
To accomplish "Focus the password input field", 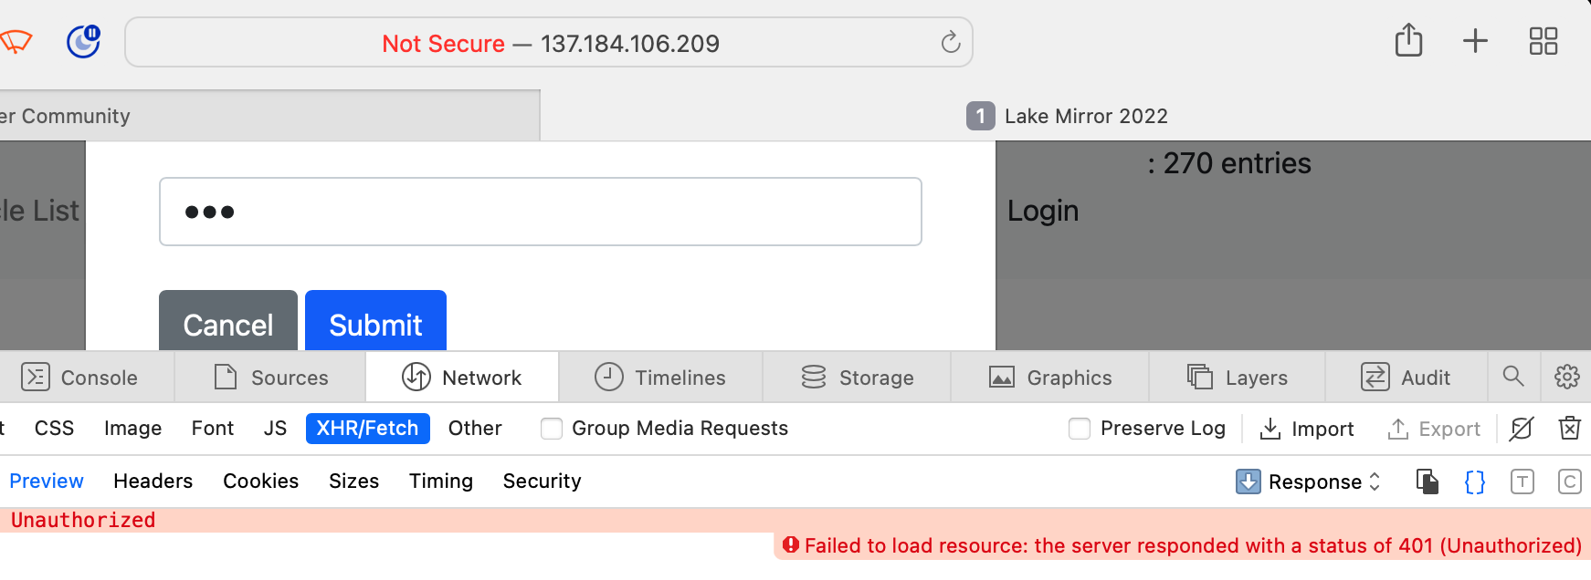I will point(540,212).
